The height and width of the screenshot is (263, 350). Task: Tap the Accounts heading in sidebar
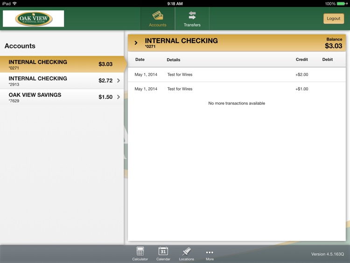20,46
